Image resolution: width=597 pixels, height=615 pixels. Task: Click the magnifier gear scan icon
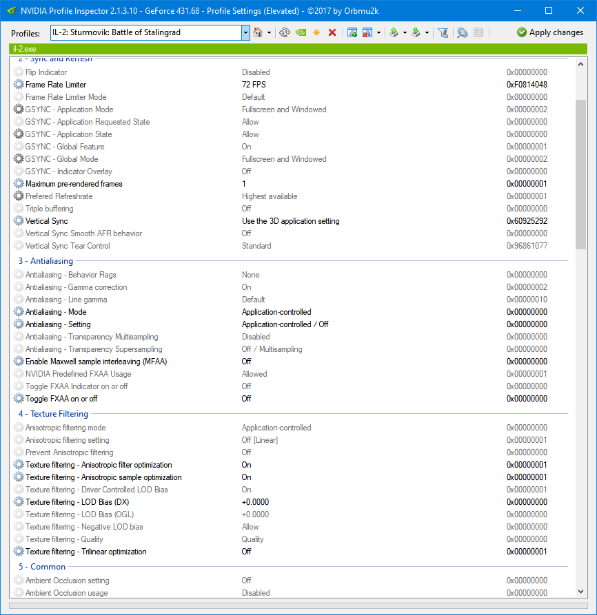(x=463, y=32)
